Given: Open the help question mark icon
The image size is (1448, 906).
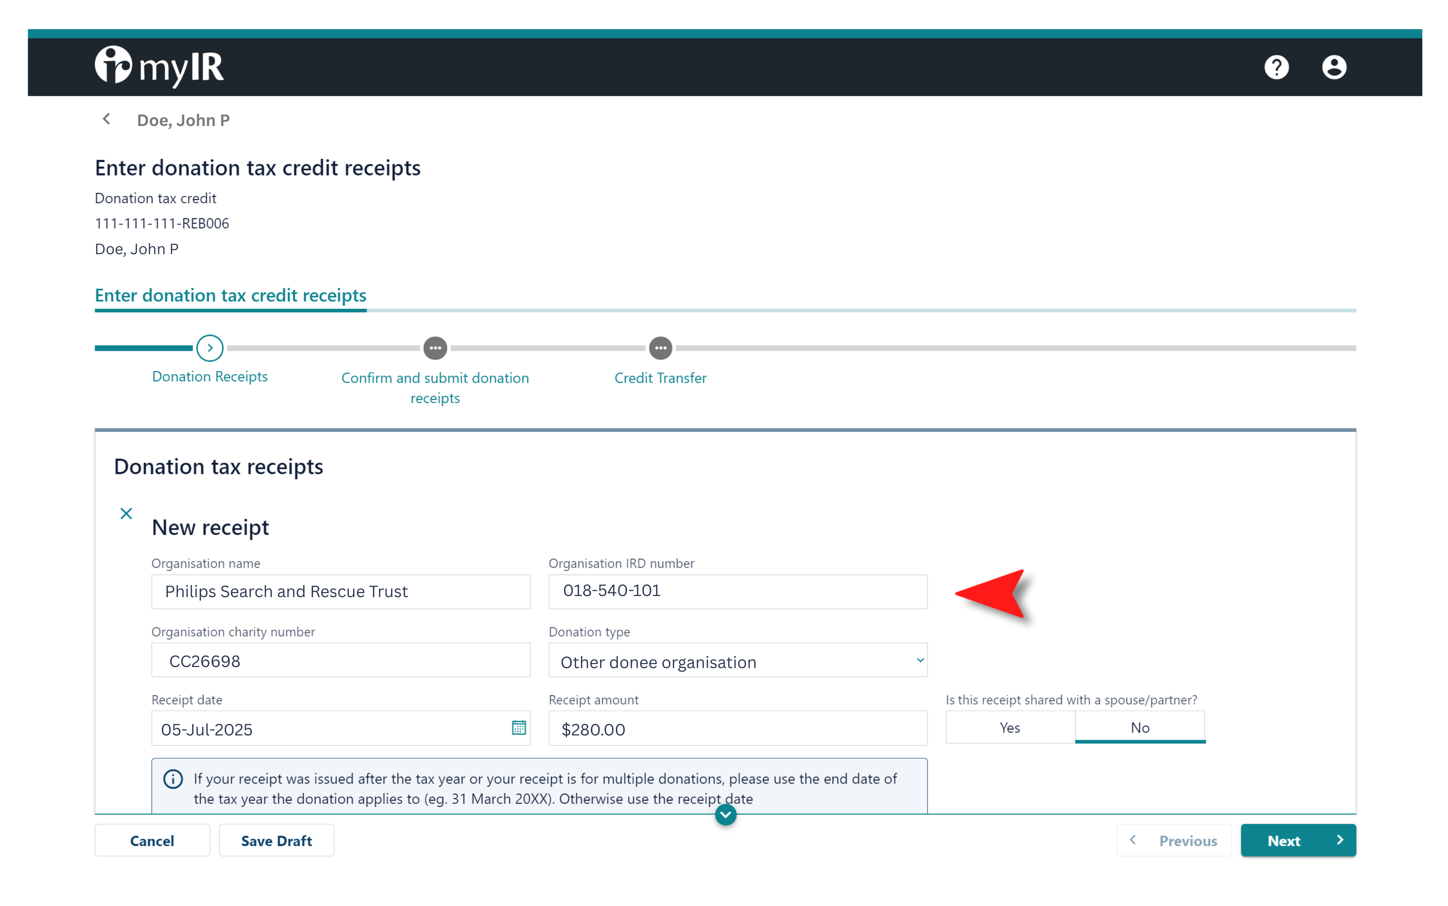Looking at the screenshot, I should 1276,67.
